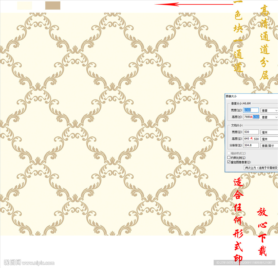Uncheck the 重定图像像素 checkbox
Viewport: 278px width, 268px height.
click(229, 162)
